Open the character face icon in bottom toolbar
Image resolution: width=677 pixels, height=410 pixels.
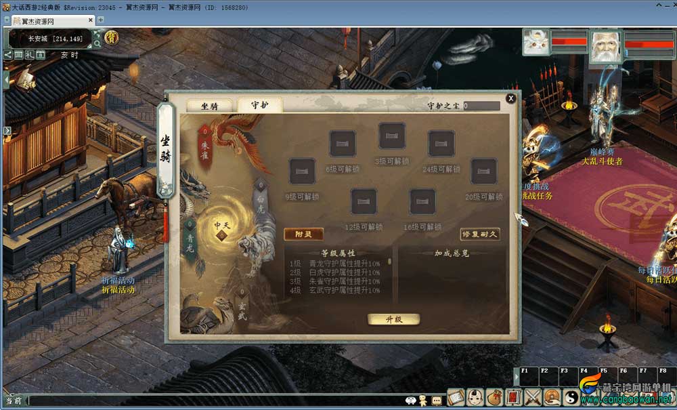(x=475, y=397)
